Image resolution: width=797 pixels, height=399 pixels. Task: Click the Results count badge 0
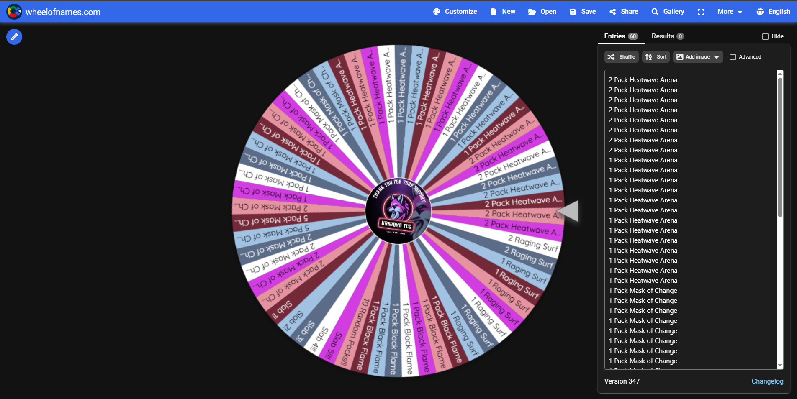pyautogui.click(x=680, y=36)
